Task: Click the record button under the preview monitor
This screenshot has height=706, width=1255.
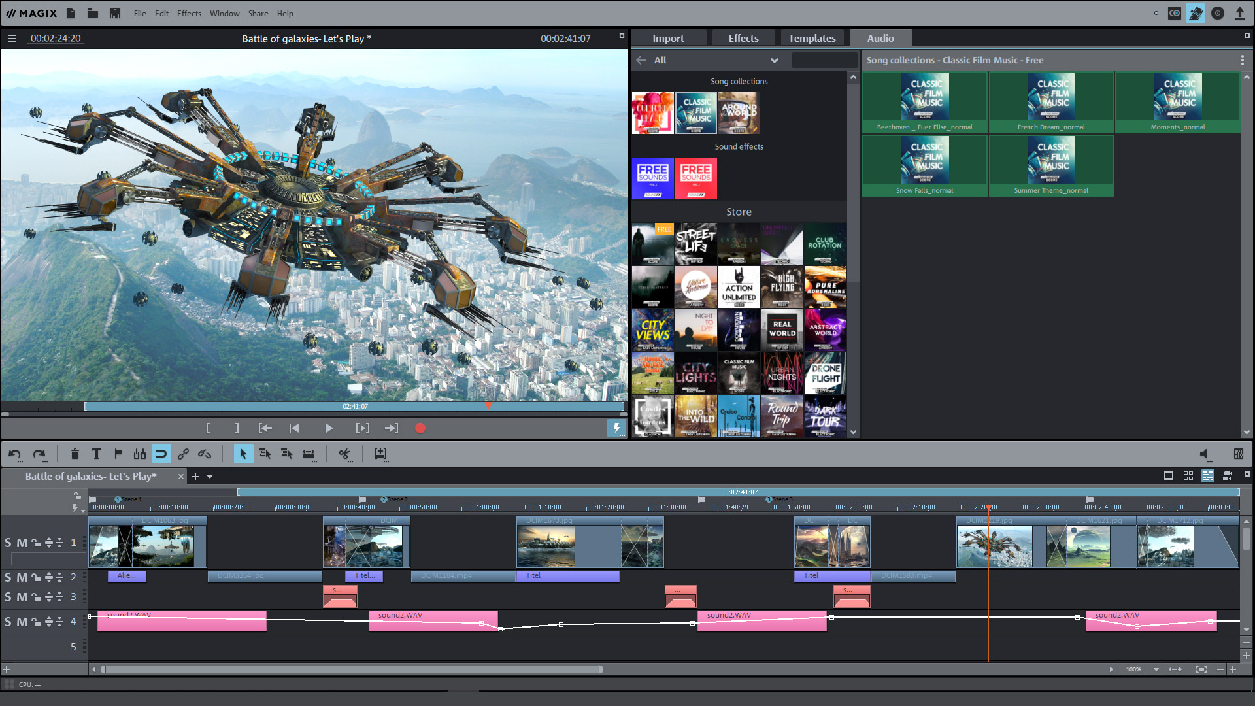Action: click(420, 428)
